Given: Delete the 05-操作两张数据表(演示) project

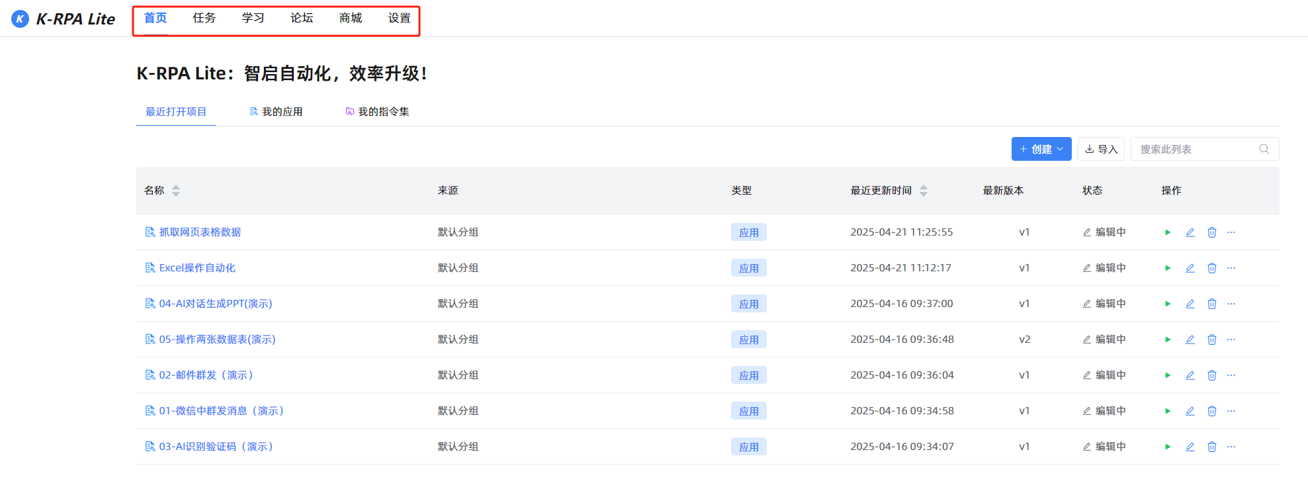Looking at the screenshot, I should pyautogui.click(x=1211, y=340).
